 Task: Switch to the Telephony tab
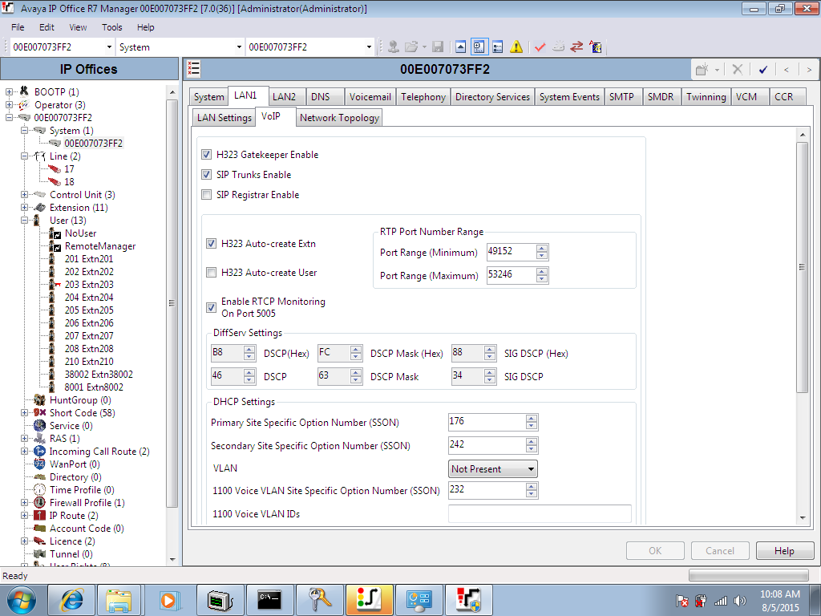pos(423,97)
